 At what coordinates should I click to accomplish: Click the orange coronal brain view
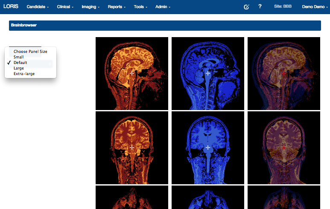click(132, 148)
